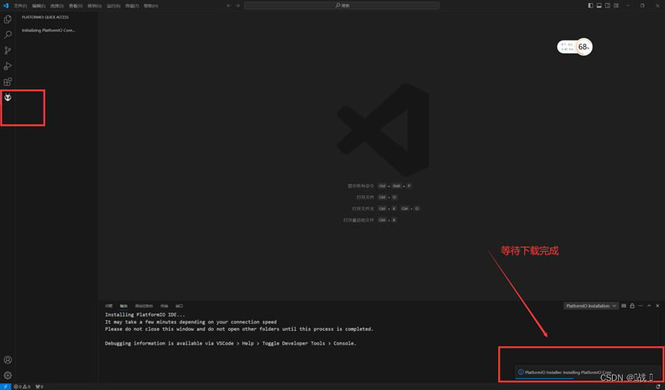Open the Source Control view
The image size is (665, 390).
click(8, 51)
